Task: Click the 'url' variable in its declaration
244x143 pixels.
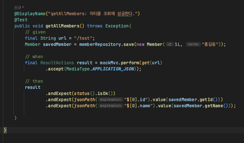Action: pos(62,38)
